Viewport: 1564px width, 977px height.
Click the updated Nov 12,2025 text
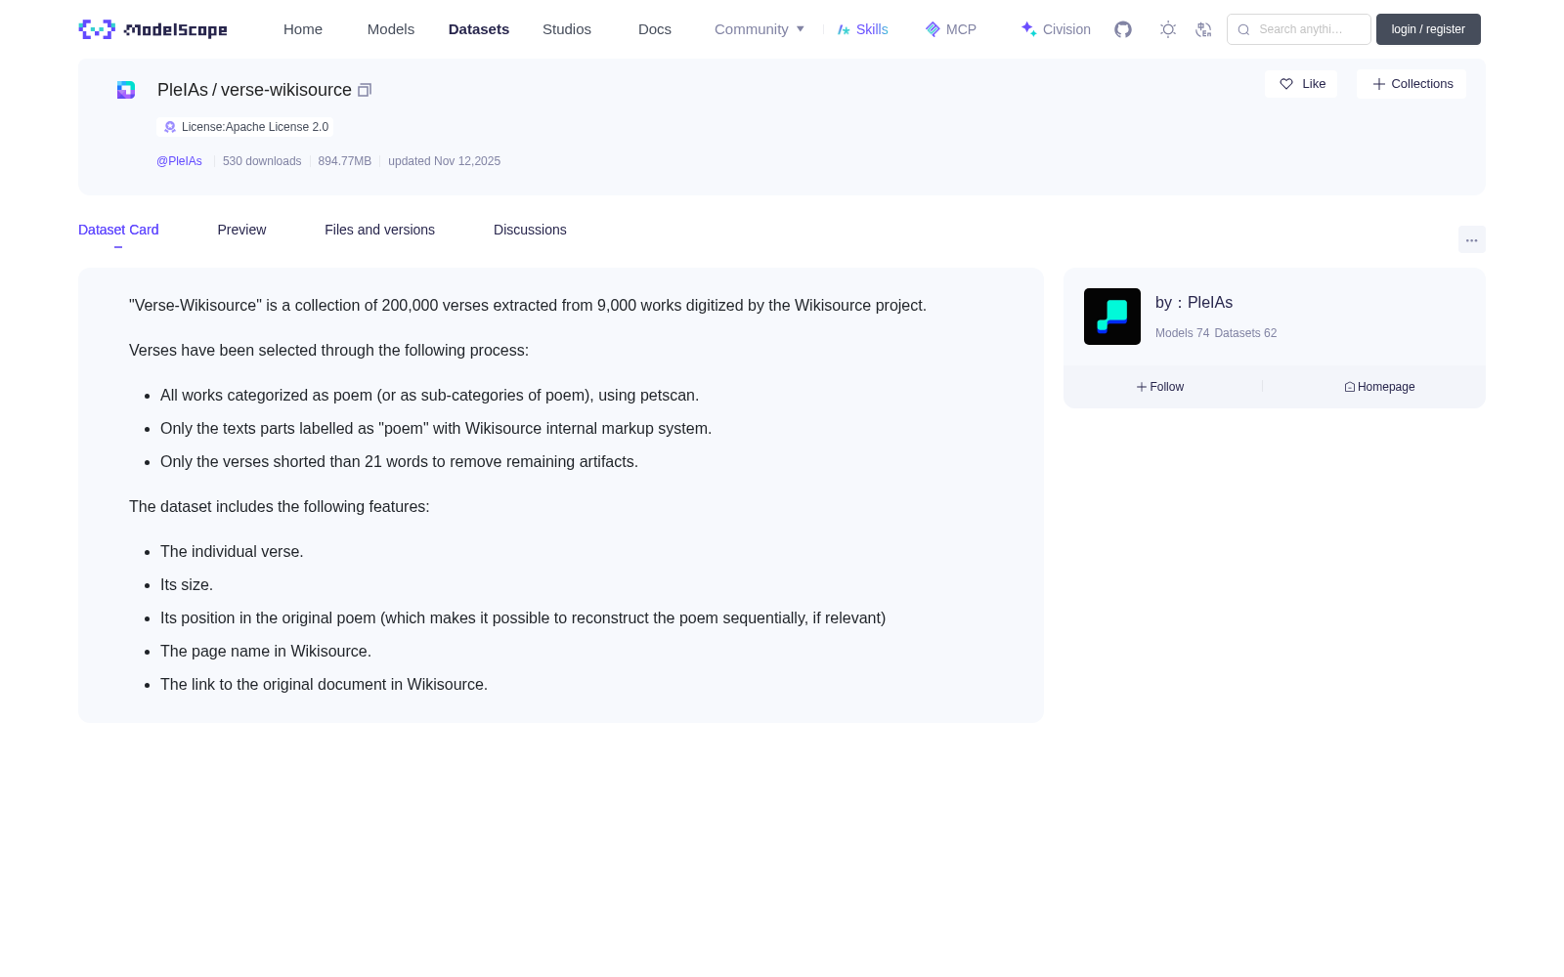(x=444, y=161)
